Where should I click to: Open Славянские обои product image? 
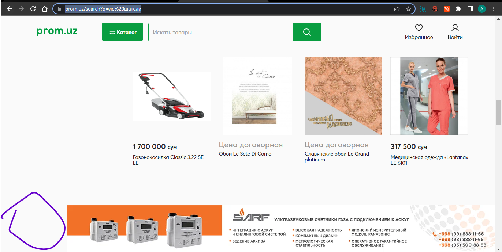[x=343, y=96]
